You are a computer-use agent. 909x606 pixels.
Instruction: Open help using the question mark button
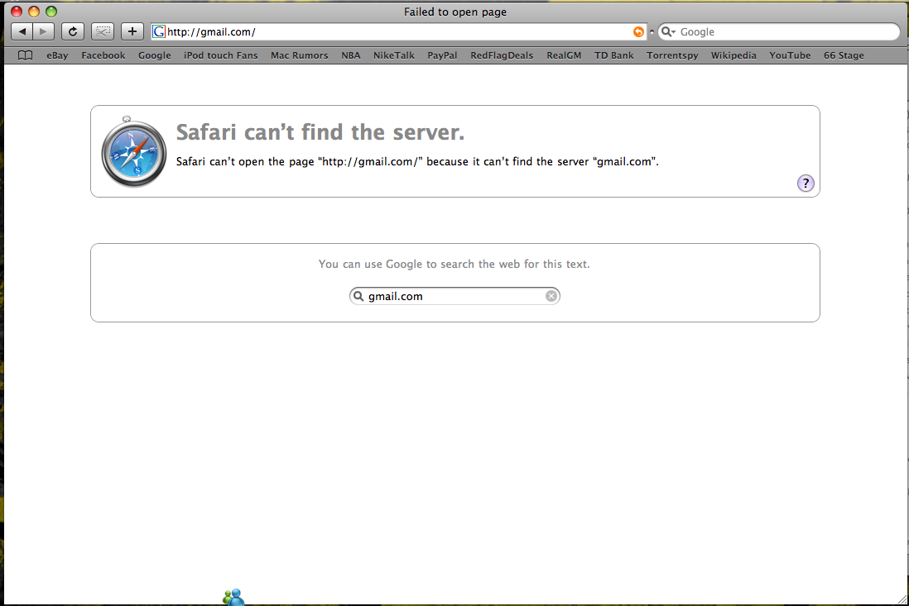806,183
